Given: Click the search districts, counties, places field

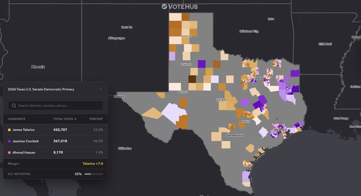Looking at the screenshot, I should pyautogui.click(x=55, y=106).
